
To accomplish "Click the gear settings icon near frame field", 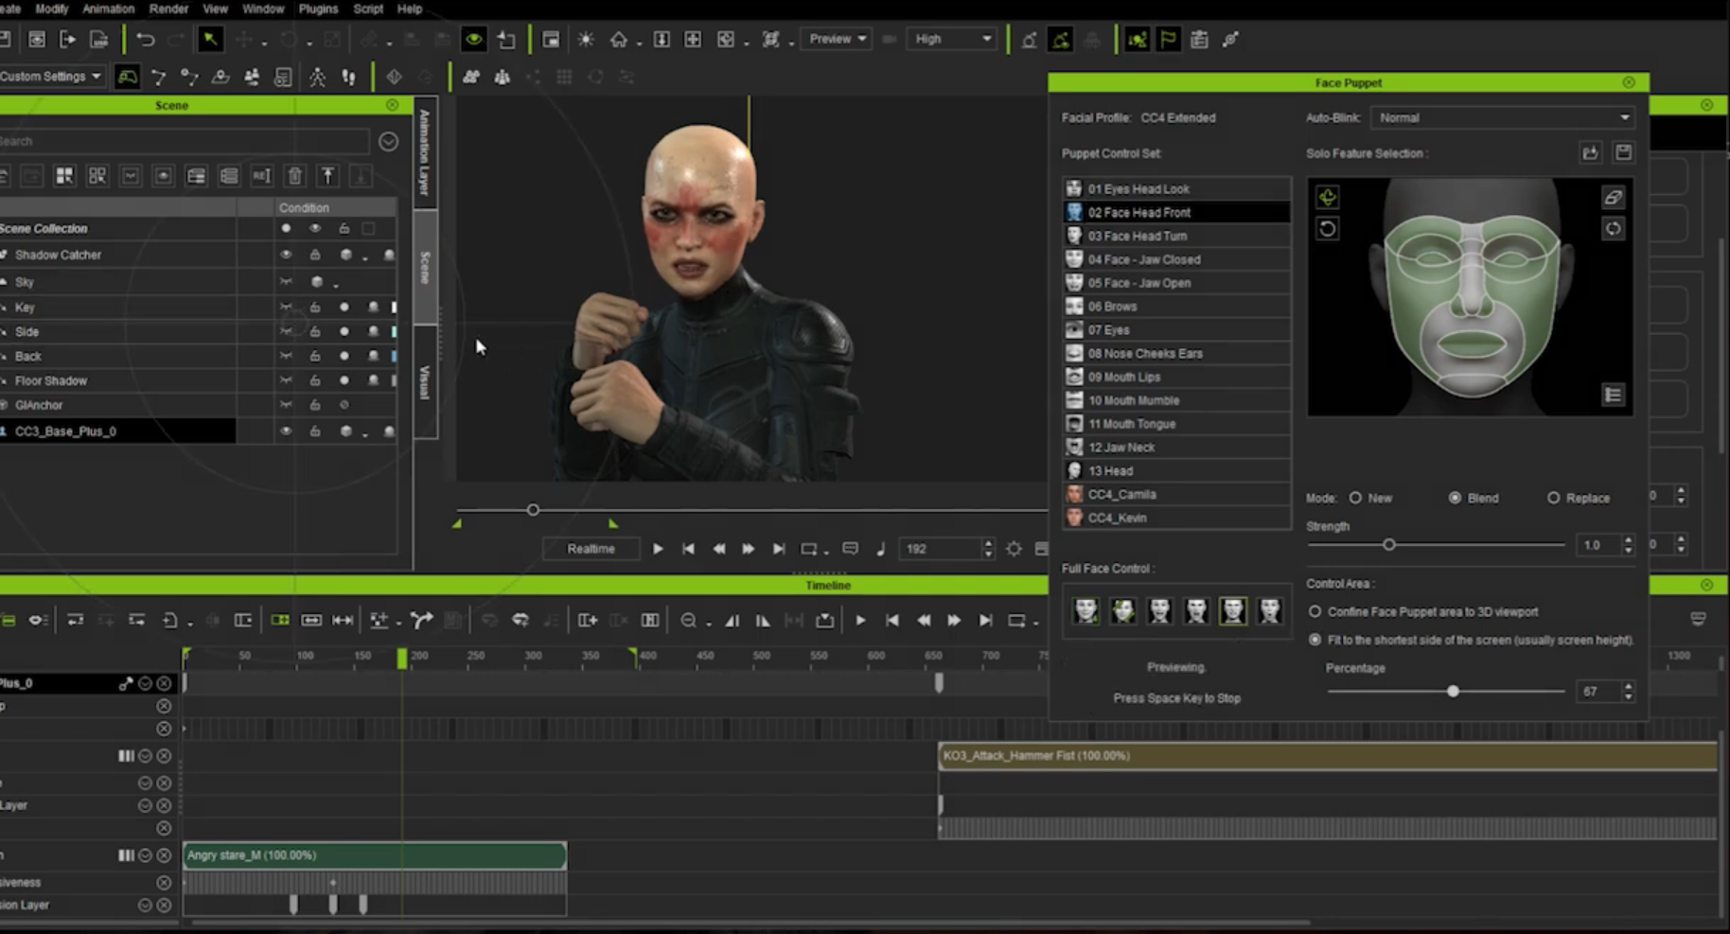I will (1014, 549).
